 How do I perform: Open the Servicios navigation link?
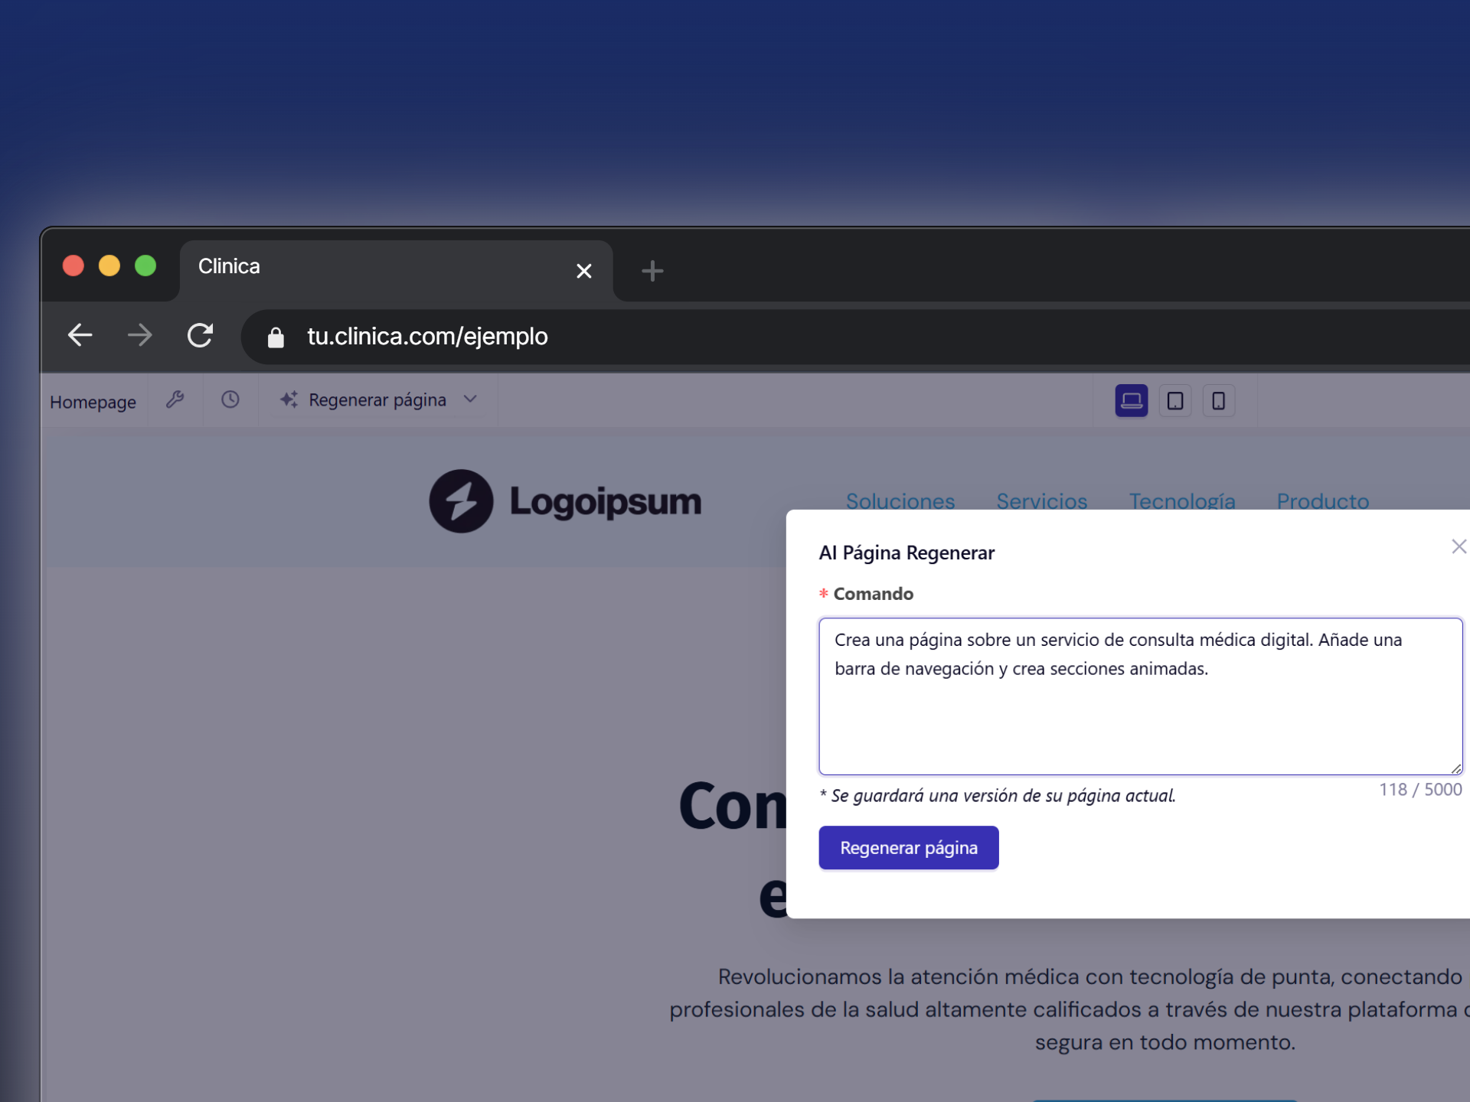[1041, 500]
